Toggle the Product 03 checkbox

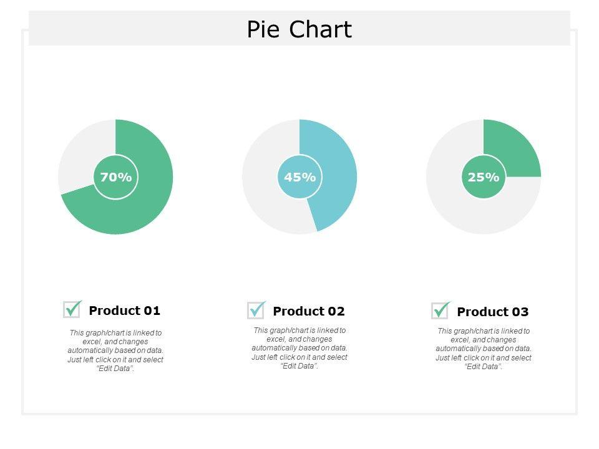(440, 311)
